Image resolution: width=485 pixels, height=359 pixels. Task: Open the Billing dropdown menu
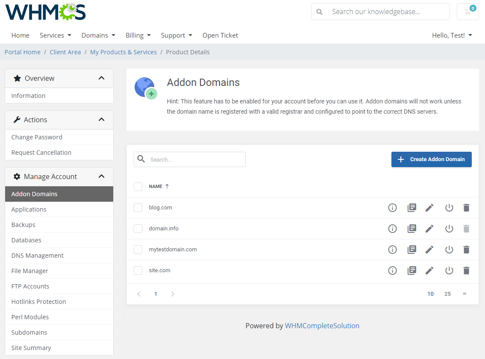coord(138,35)
